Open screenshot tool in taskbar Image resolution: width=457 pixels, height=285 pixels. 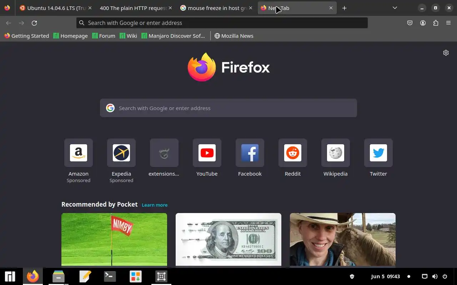(x=161, y=276)
